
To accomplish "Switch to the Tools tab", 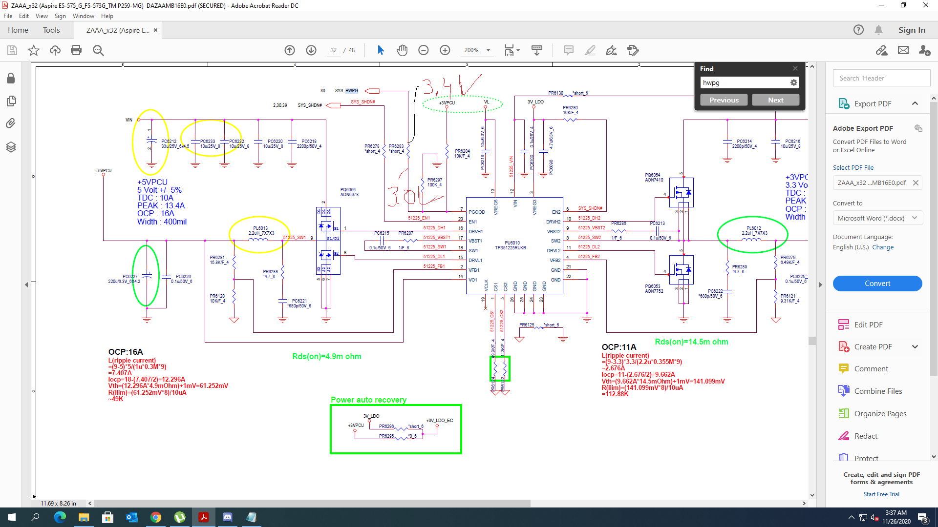I will coord(51,30).
